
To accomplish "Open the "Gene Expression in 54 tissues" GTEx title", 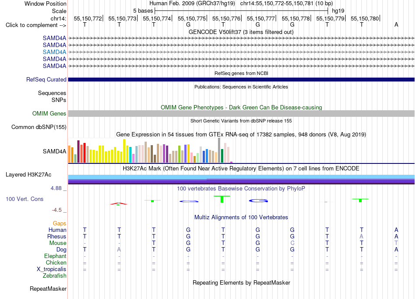I will [241, 134].
